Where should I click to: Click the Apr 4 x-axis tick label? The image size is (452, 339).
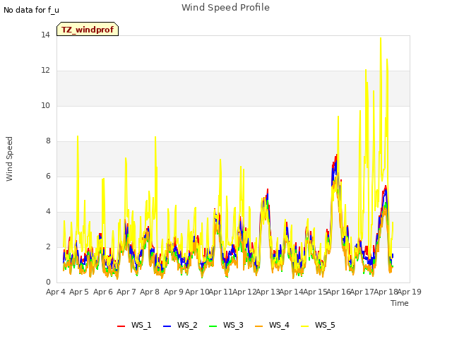coord(56,292)
